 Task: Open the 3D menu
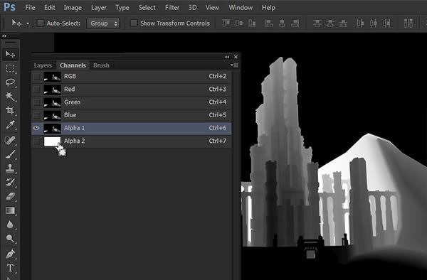tap(193, 8)
